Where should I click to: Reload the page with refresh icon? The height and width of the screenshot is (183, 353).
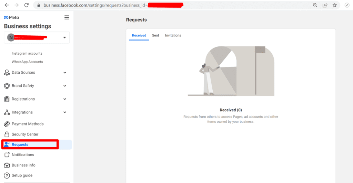coord(27,5)
